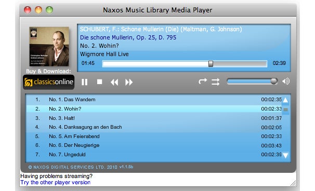Click the total time 02:39 display
This screenshot has height=191, width=315.
coord(279,63)
